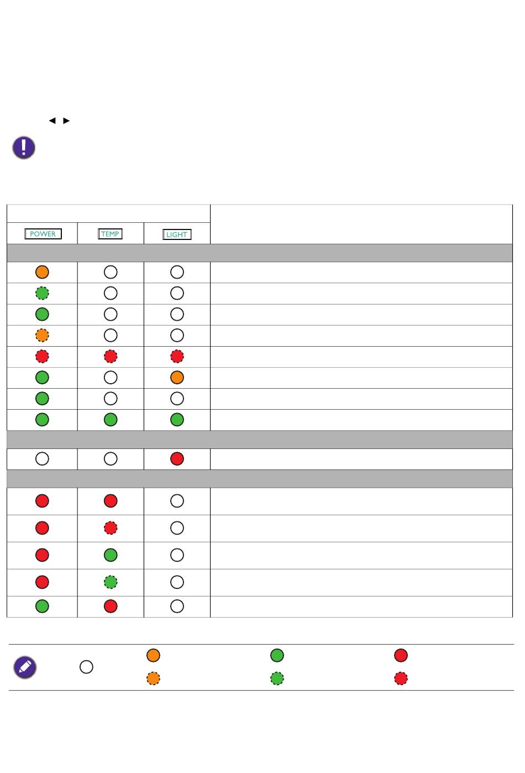Click the flashing green TEMP column indicator
This screenshot has height=773, width=525.
point(111,582)
